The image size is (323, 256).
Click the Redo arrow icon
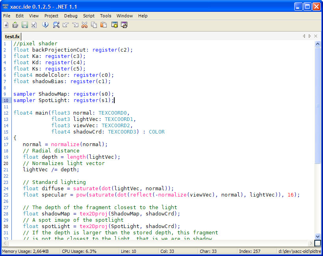(x=75, y=25)
